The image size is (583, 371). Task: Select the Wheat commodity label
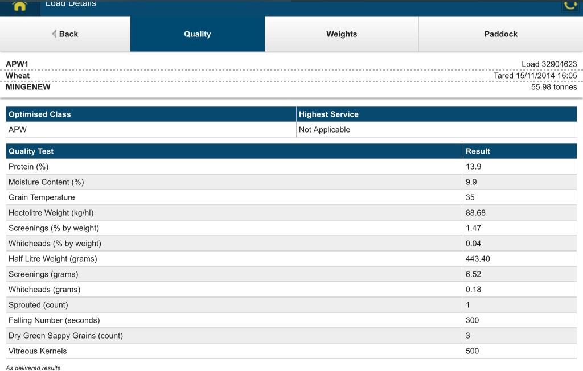point(18,76)
